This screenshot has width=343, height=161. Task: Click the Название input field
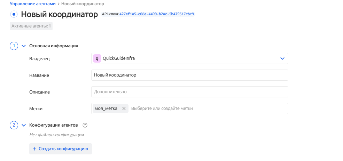click(189, 75)
